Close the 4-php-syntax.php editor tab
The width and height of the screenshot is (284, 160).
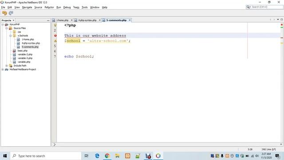coord(99,20)
